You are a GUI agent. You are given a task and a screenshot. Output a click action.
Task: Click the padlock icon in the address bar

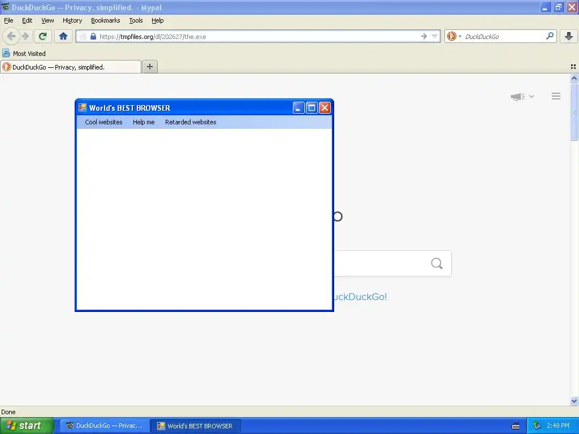[x=93, y=36]
